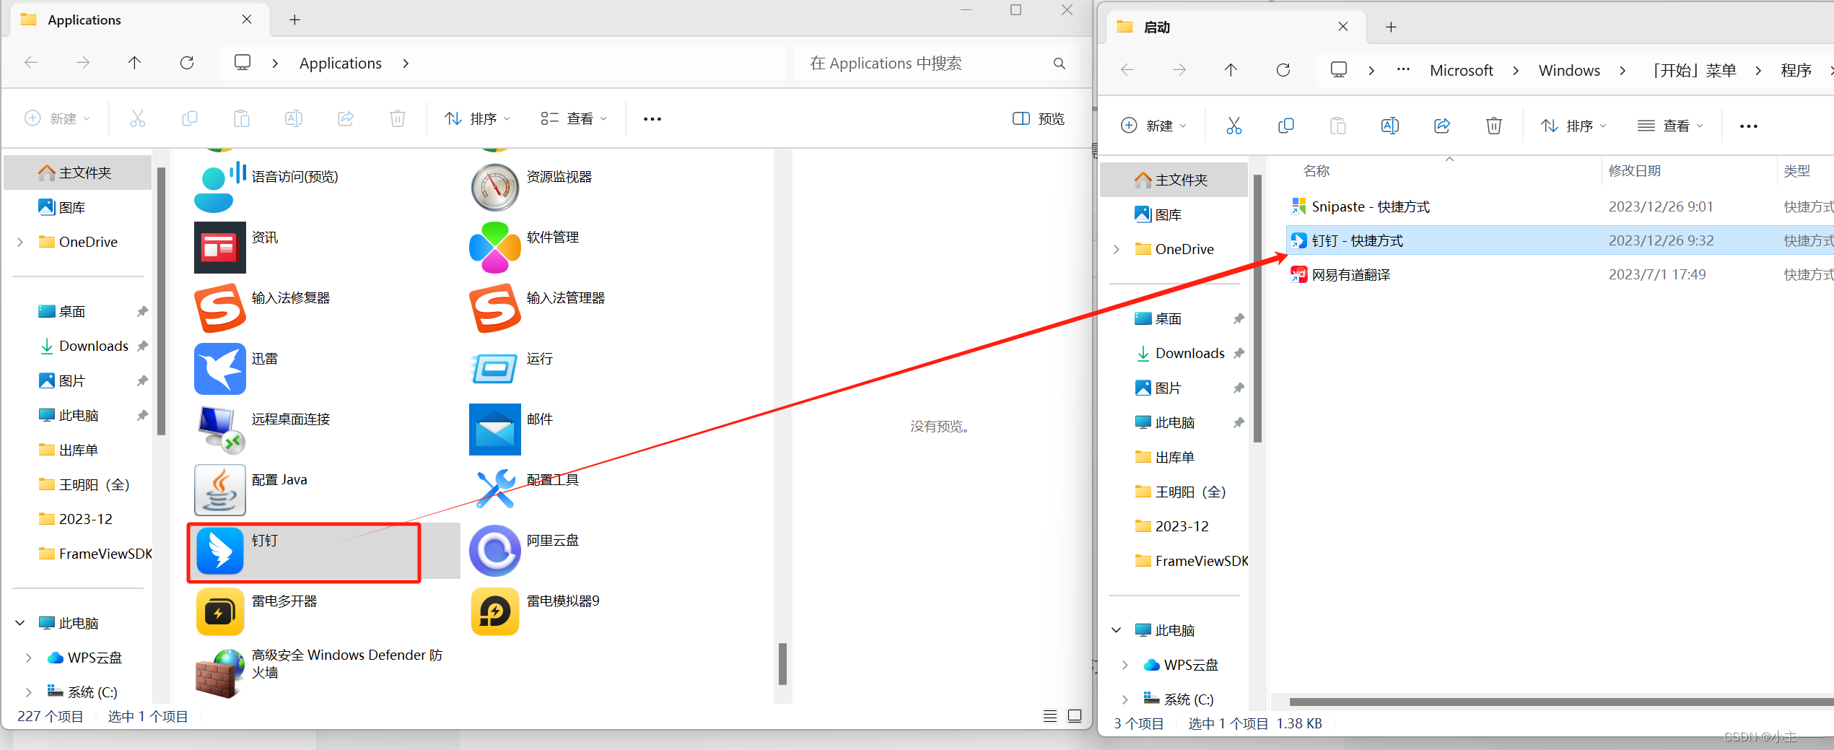
Task: Expand OneDrive in Applications window sidebar
Action: click(20, 242)
